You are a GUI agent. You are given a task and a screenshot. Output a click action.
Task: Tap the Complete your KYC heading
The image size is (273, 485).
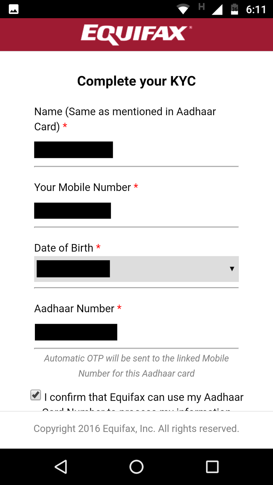(136, 81)
